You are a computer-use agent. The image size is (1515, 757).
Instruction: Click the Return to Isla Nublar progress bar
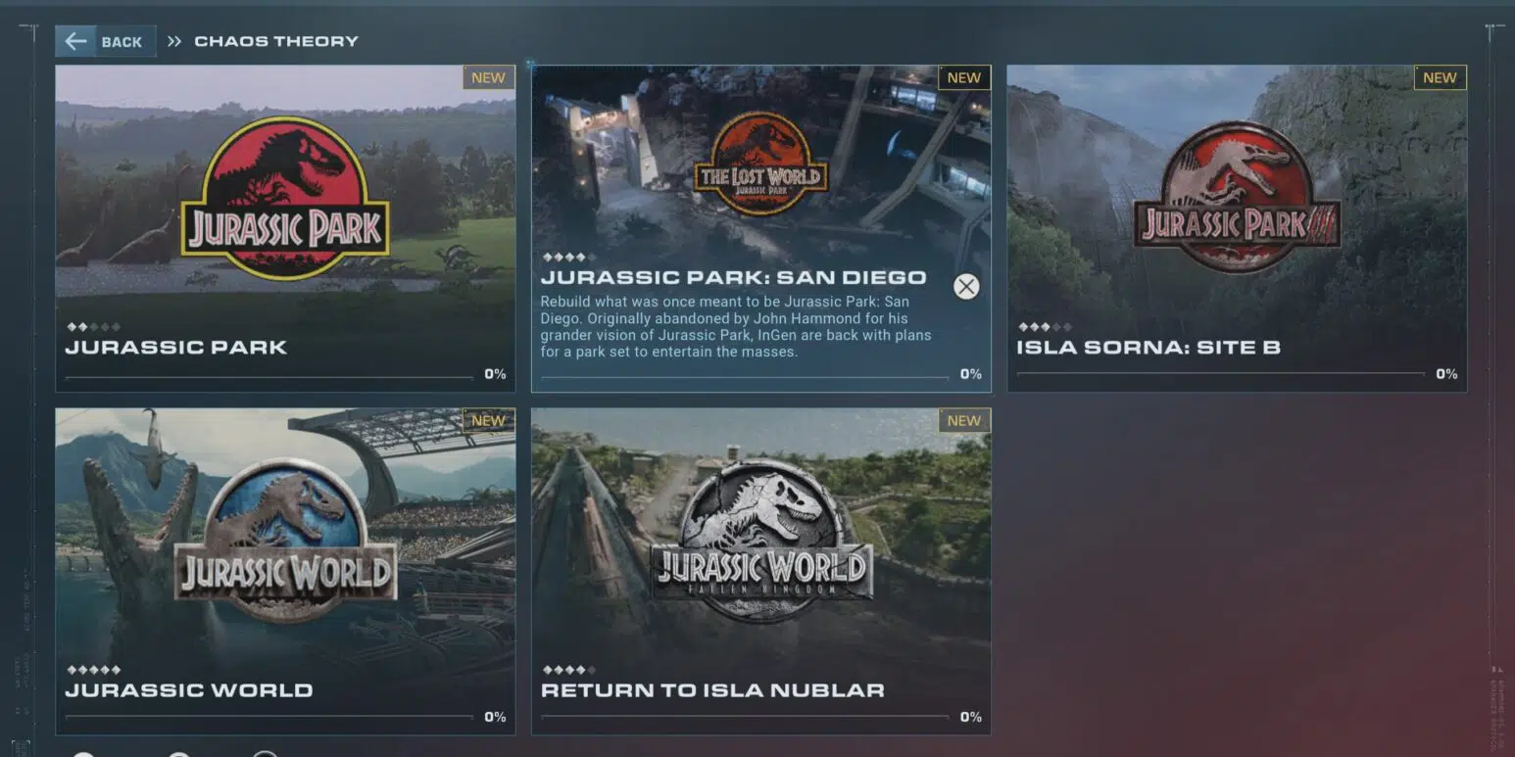coord(745,719)
